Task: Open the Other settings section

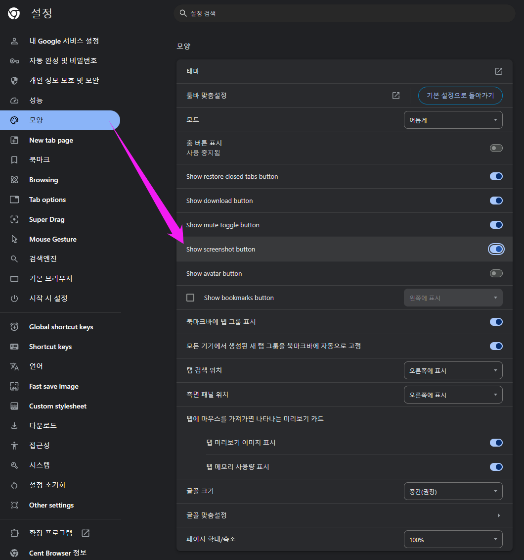Action: pos(60,505)
